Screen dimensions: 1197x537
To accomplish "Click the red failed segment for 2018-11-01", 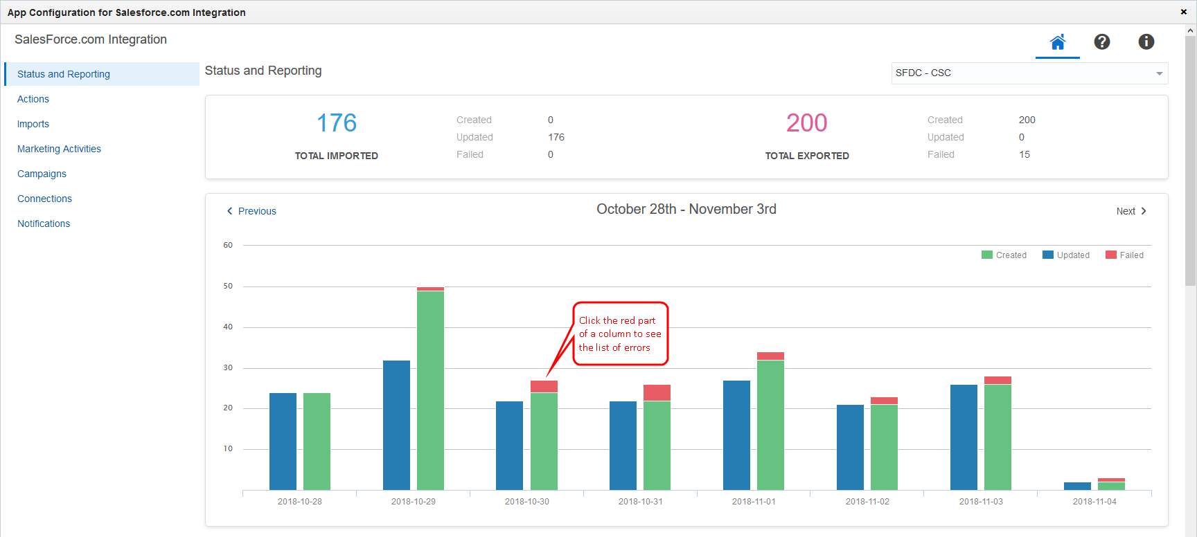I will coord(770,356).
